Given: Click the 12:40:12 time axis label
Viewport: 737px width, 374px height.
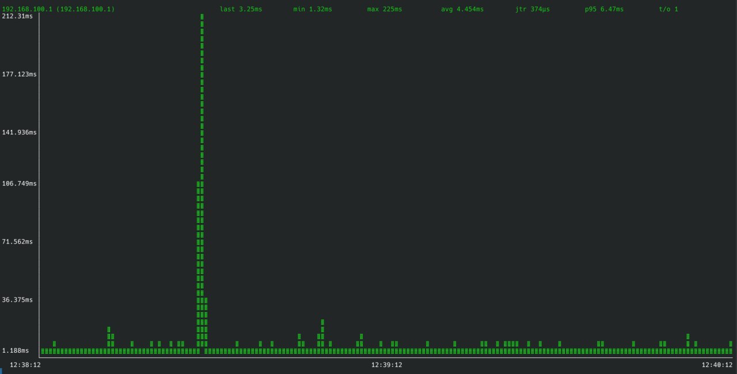Looking at the screenshot, I should pyautogui.click(x=717, y=365).
